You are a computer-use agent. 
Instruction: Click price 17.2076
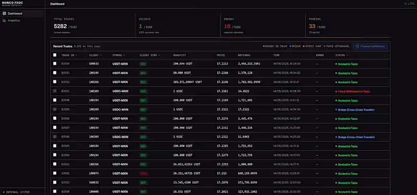coord(222,182)
